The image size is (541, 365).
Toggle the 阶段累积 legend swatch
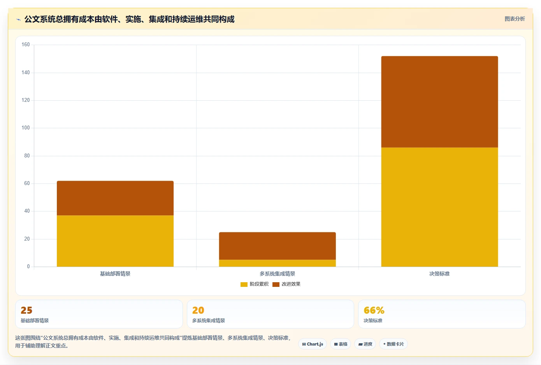point(244,285)
